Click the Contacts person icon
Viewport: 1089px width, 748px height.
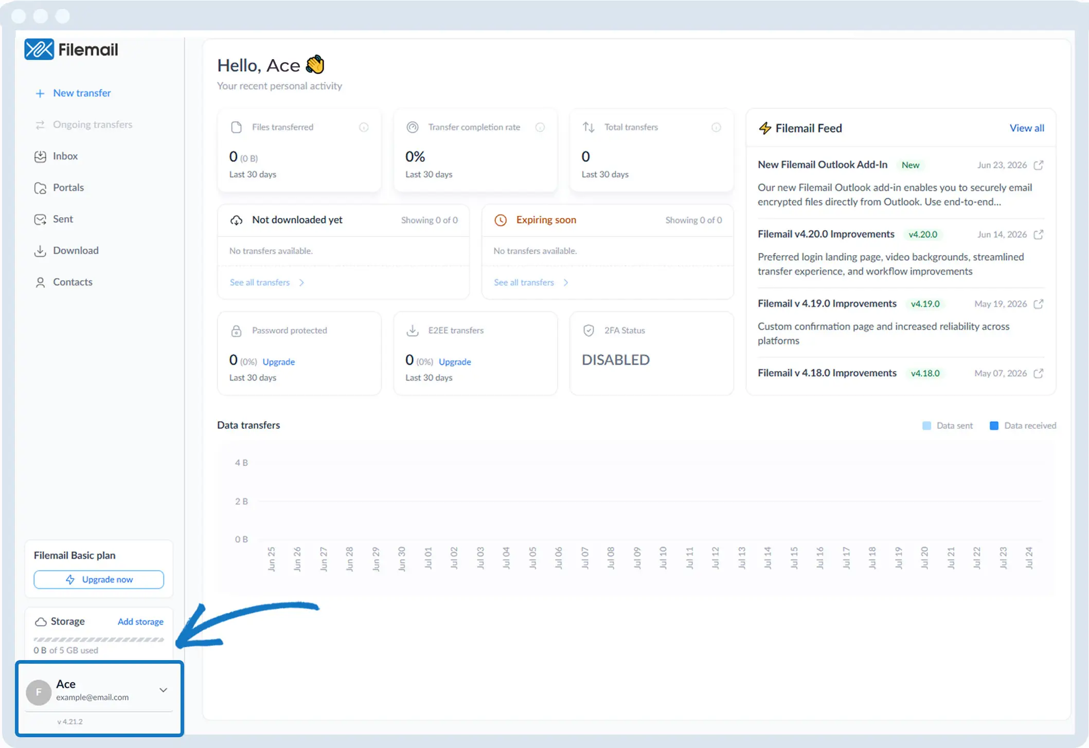[x=40, y=282]
